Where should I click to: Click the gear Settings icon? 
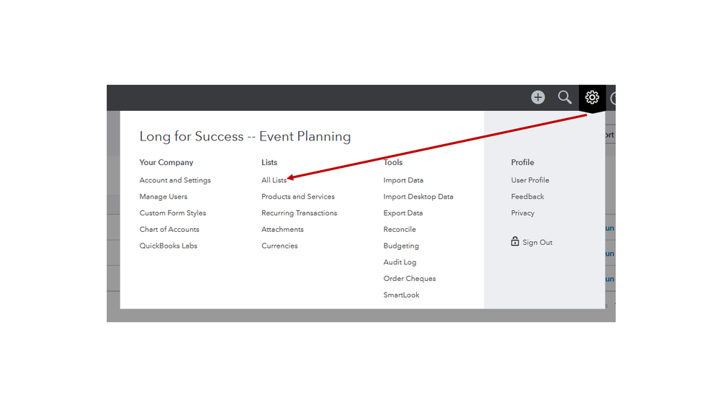point(592,97)
